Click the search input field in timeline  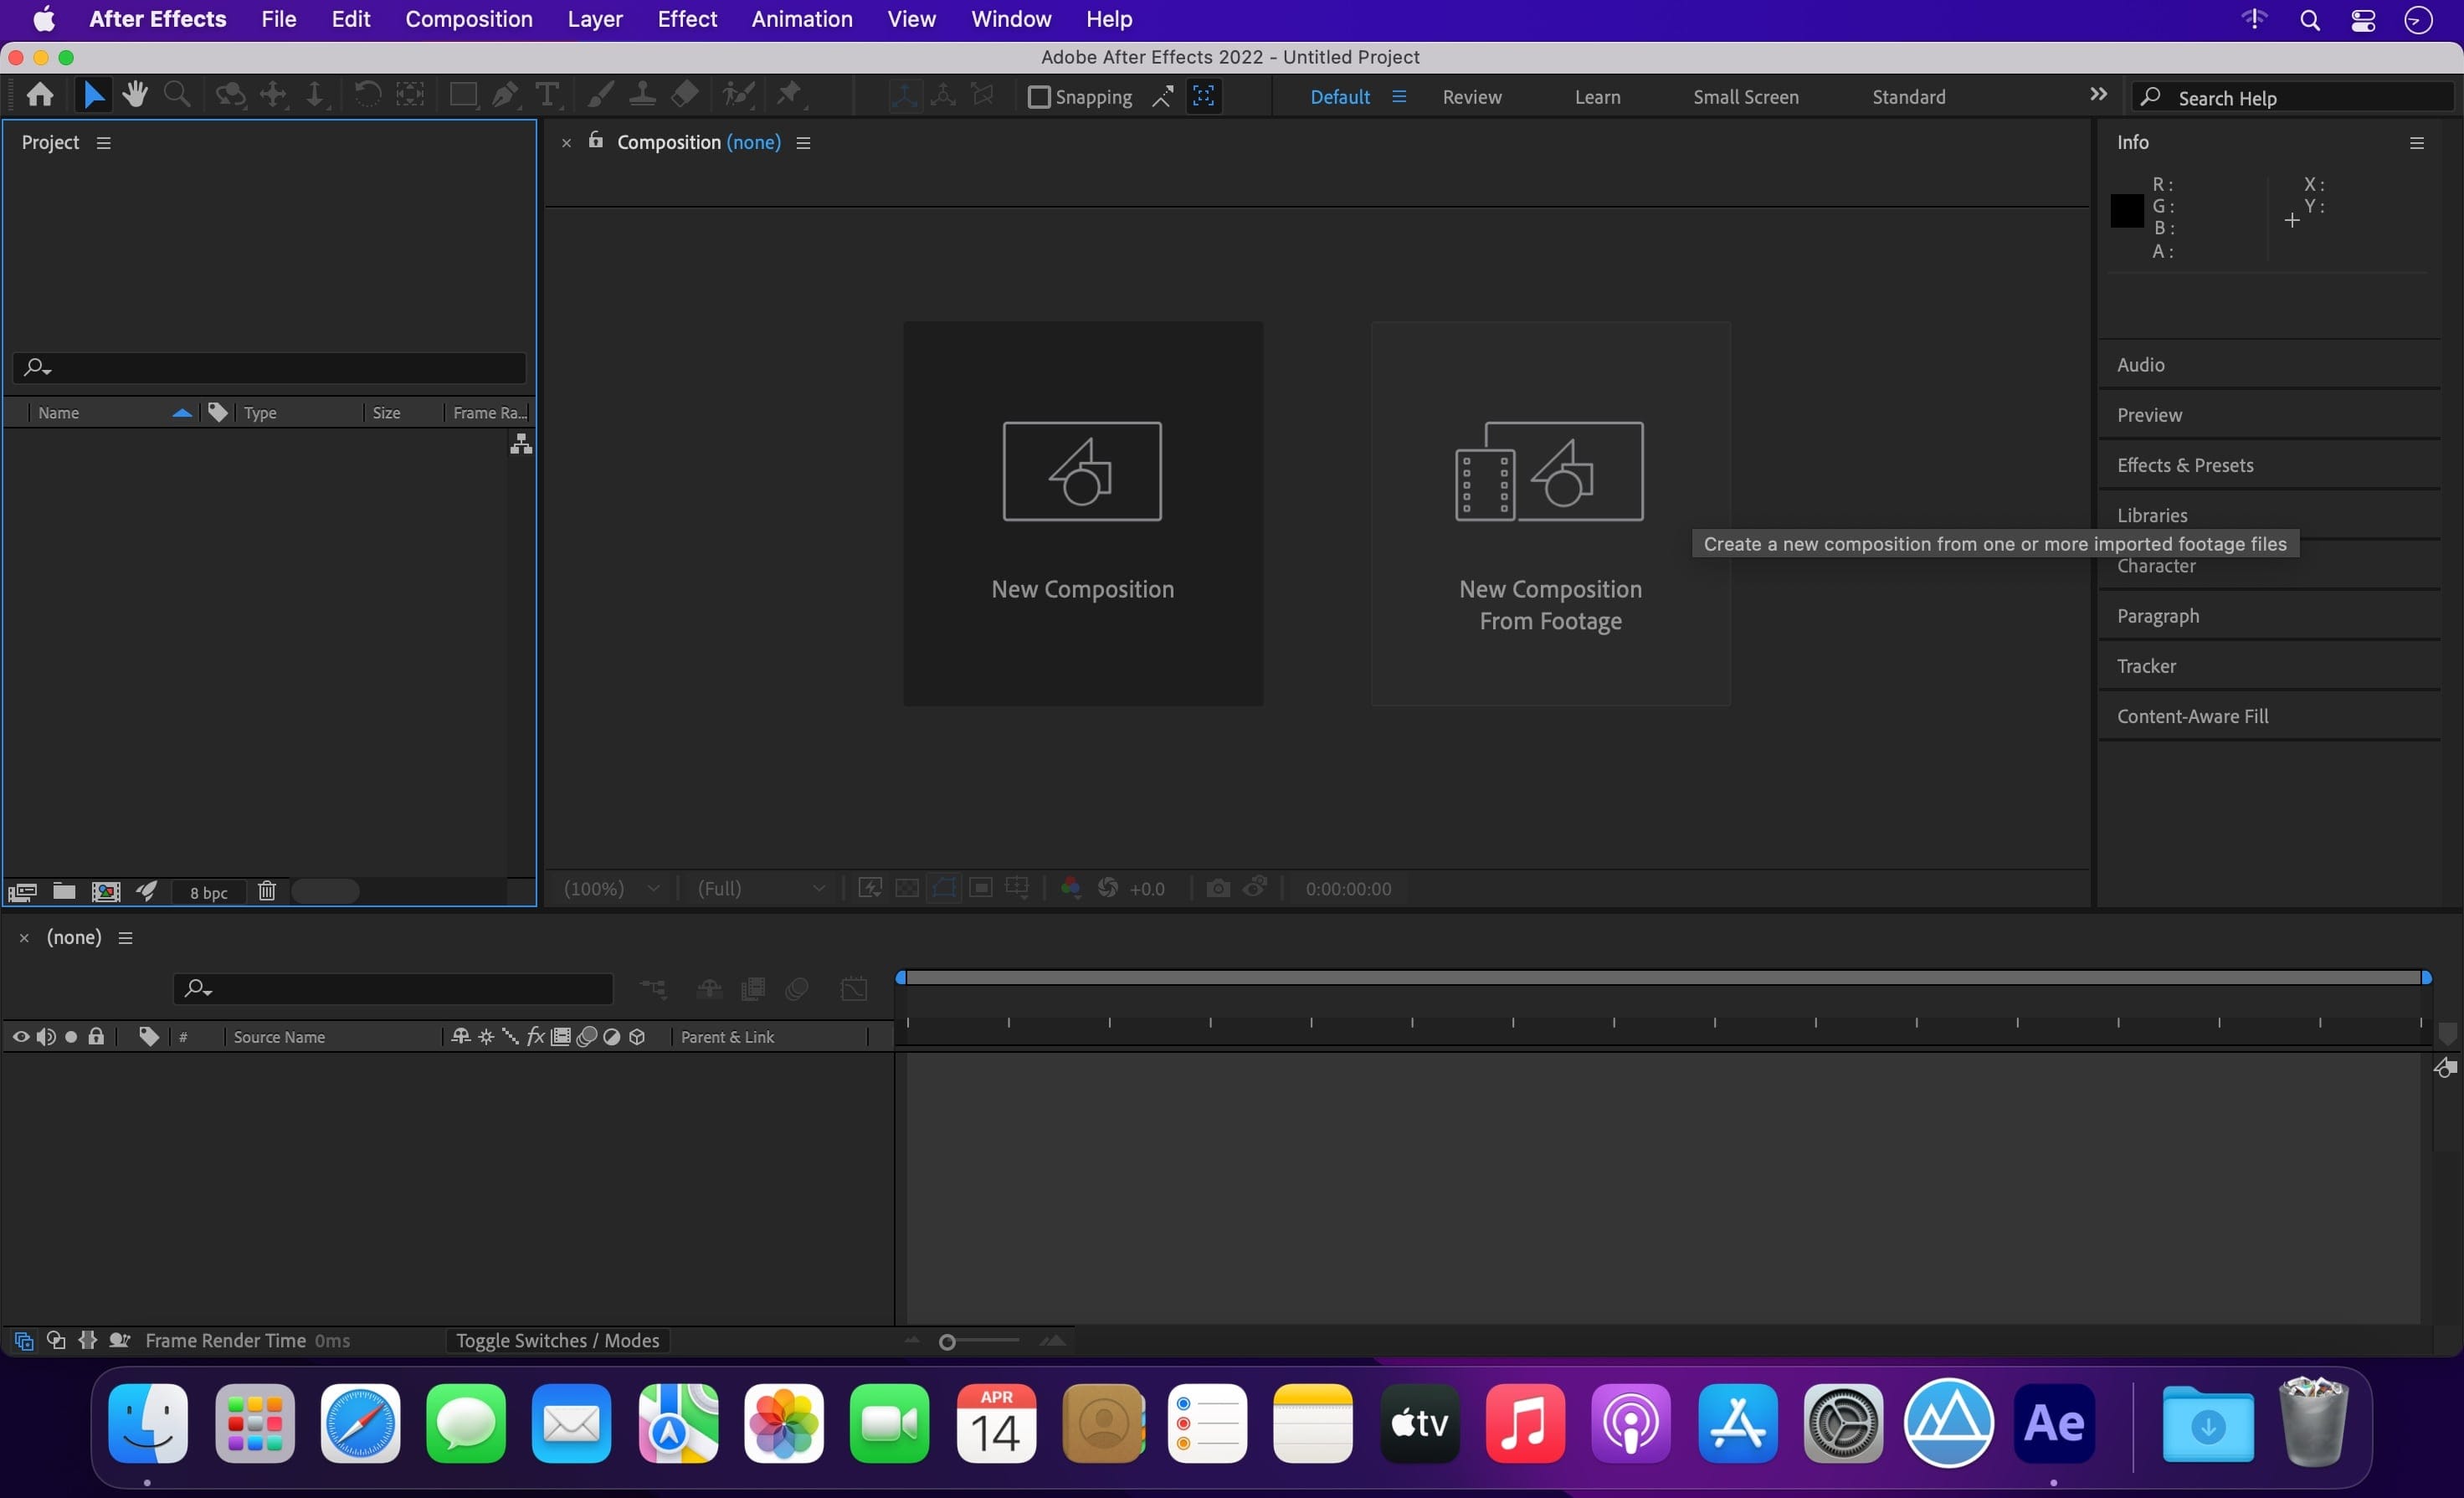396,988
